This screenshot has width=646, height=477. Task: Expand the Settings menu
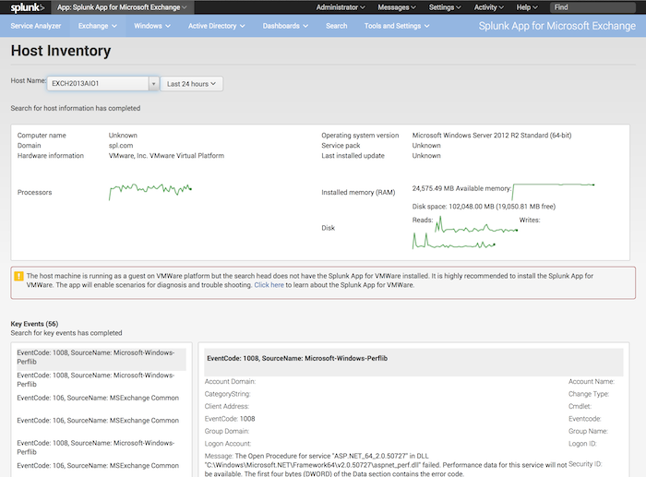[x=445, y=7]
